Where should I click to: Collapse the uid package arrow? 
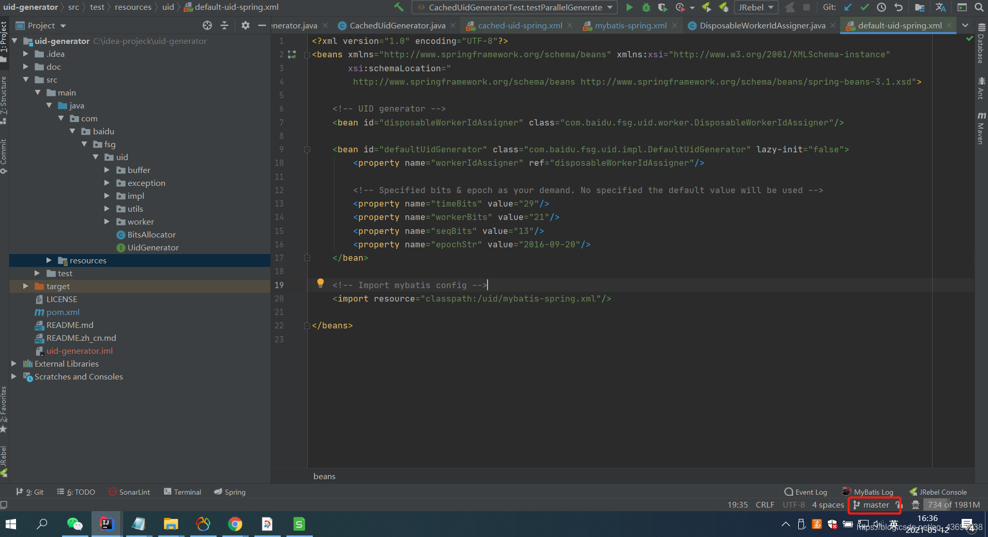pyautogui.click(x=96, y=157)
